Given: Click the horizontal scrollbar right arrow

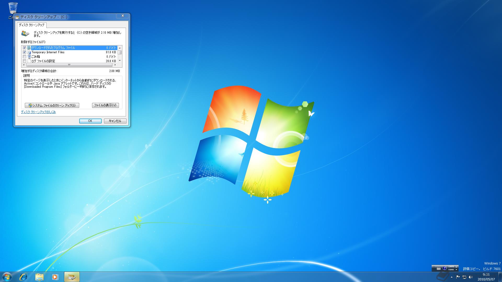Looking at the screenshot, I should point(115,65).
